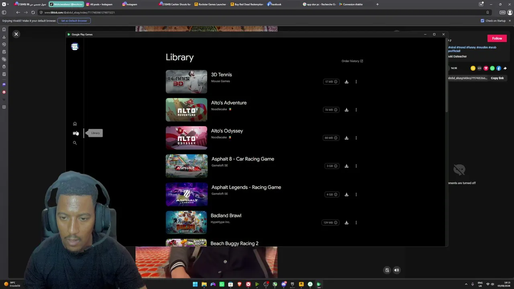514x289 pixels.
Task: Select the Beach Buggy Racing 2 title
Action: [235, 244]
